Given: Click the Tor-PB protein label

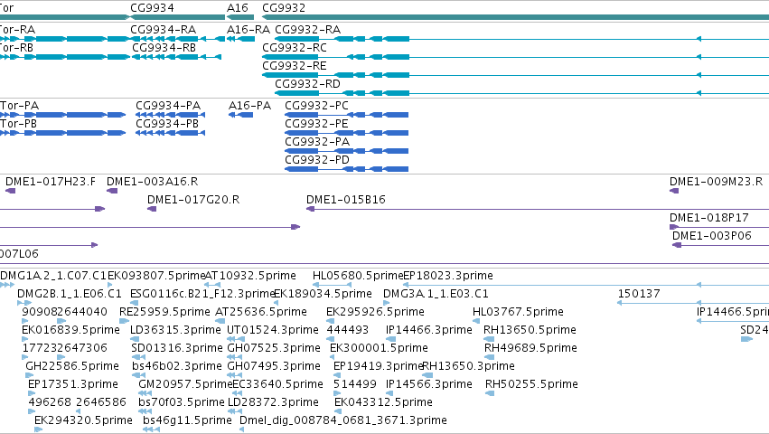Looking at the screenshot, I should click(19, 124).
